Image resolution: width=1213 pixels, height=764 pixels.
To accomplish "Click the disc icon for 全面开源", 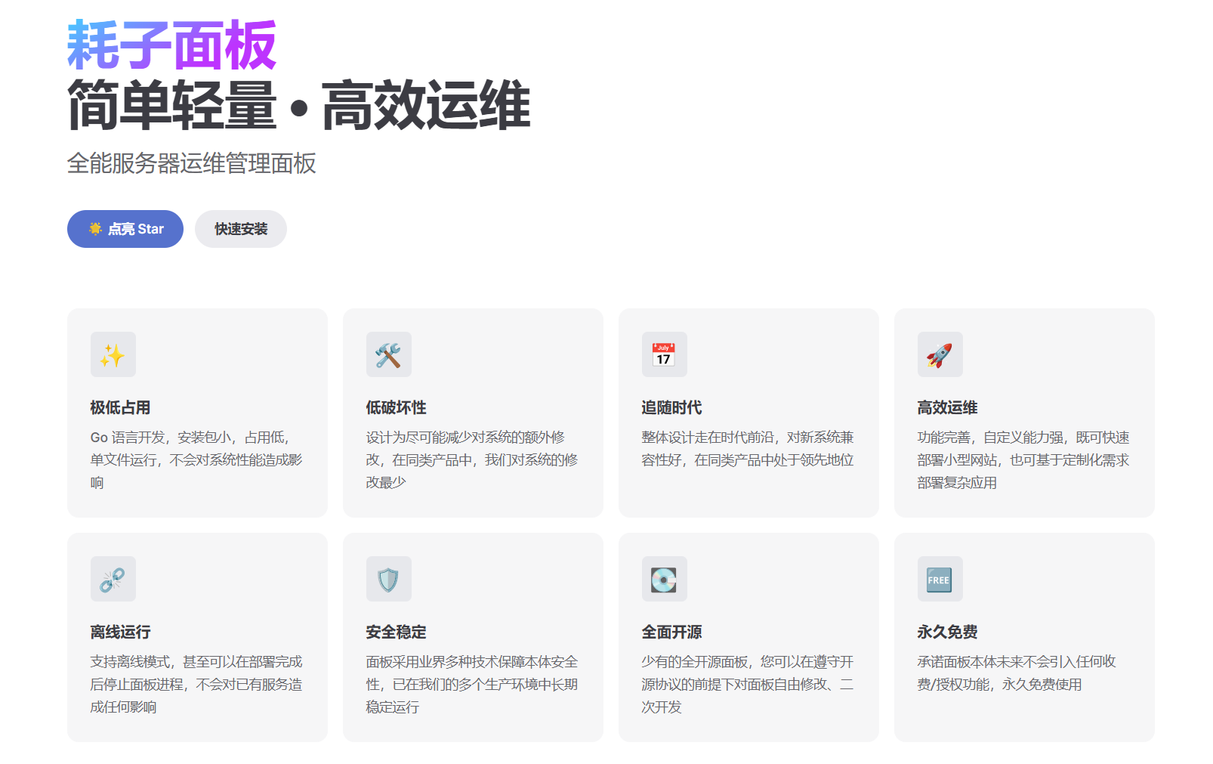I will coord(664,579).
